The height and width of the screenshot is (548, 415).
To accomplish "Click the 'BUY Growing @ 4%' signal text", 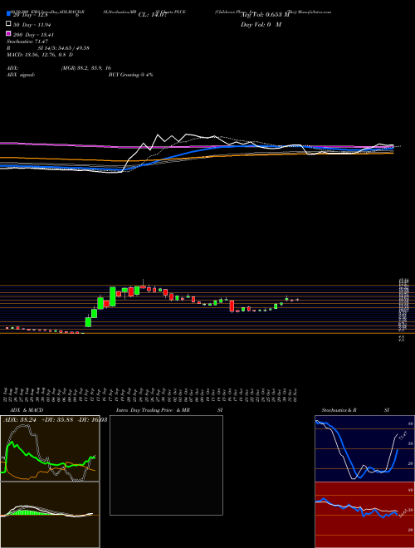I will click(130, 75).
